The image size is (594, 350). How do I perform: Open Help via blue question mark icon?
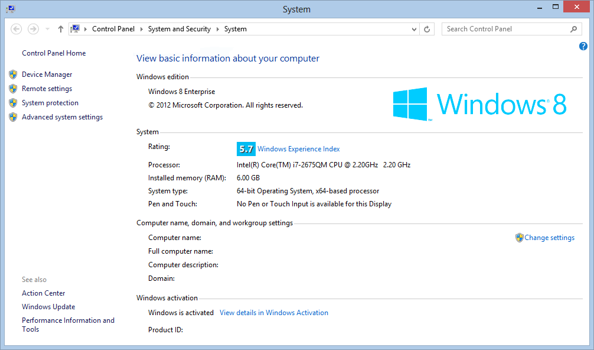coord(583,46)
